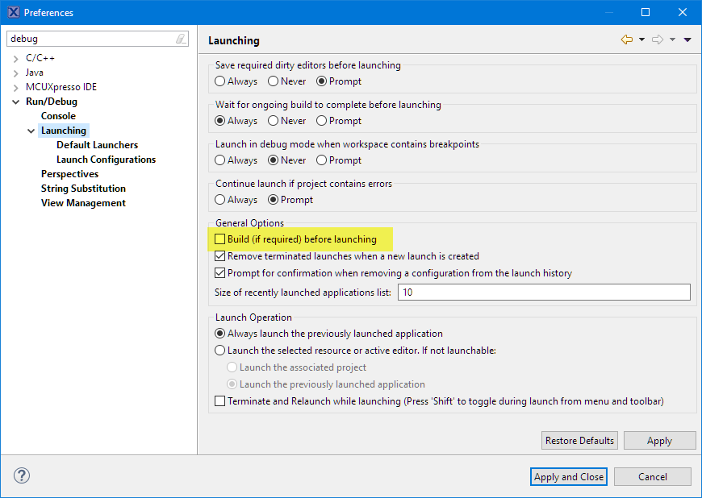Open the Help question mark icon
This screenshot has height=498, width=702.
[22, 475]
